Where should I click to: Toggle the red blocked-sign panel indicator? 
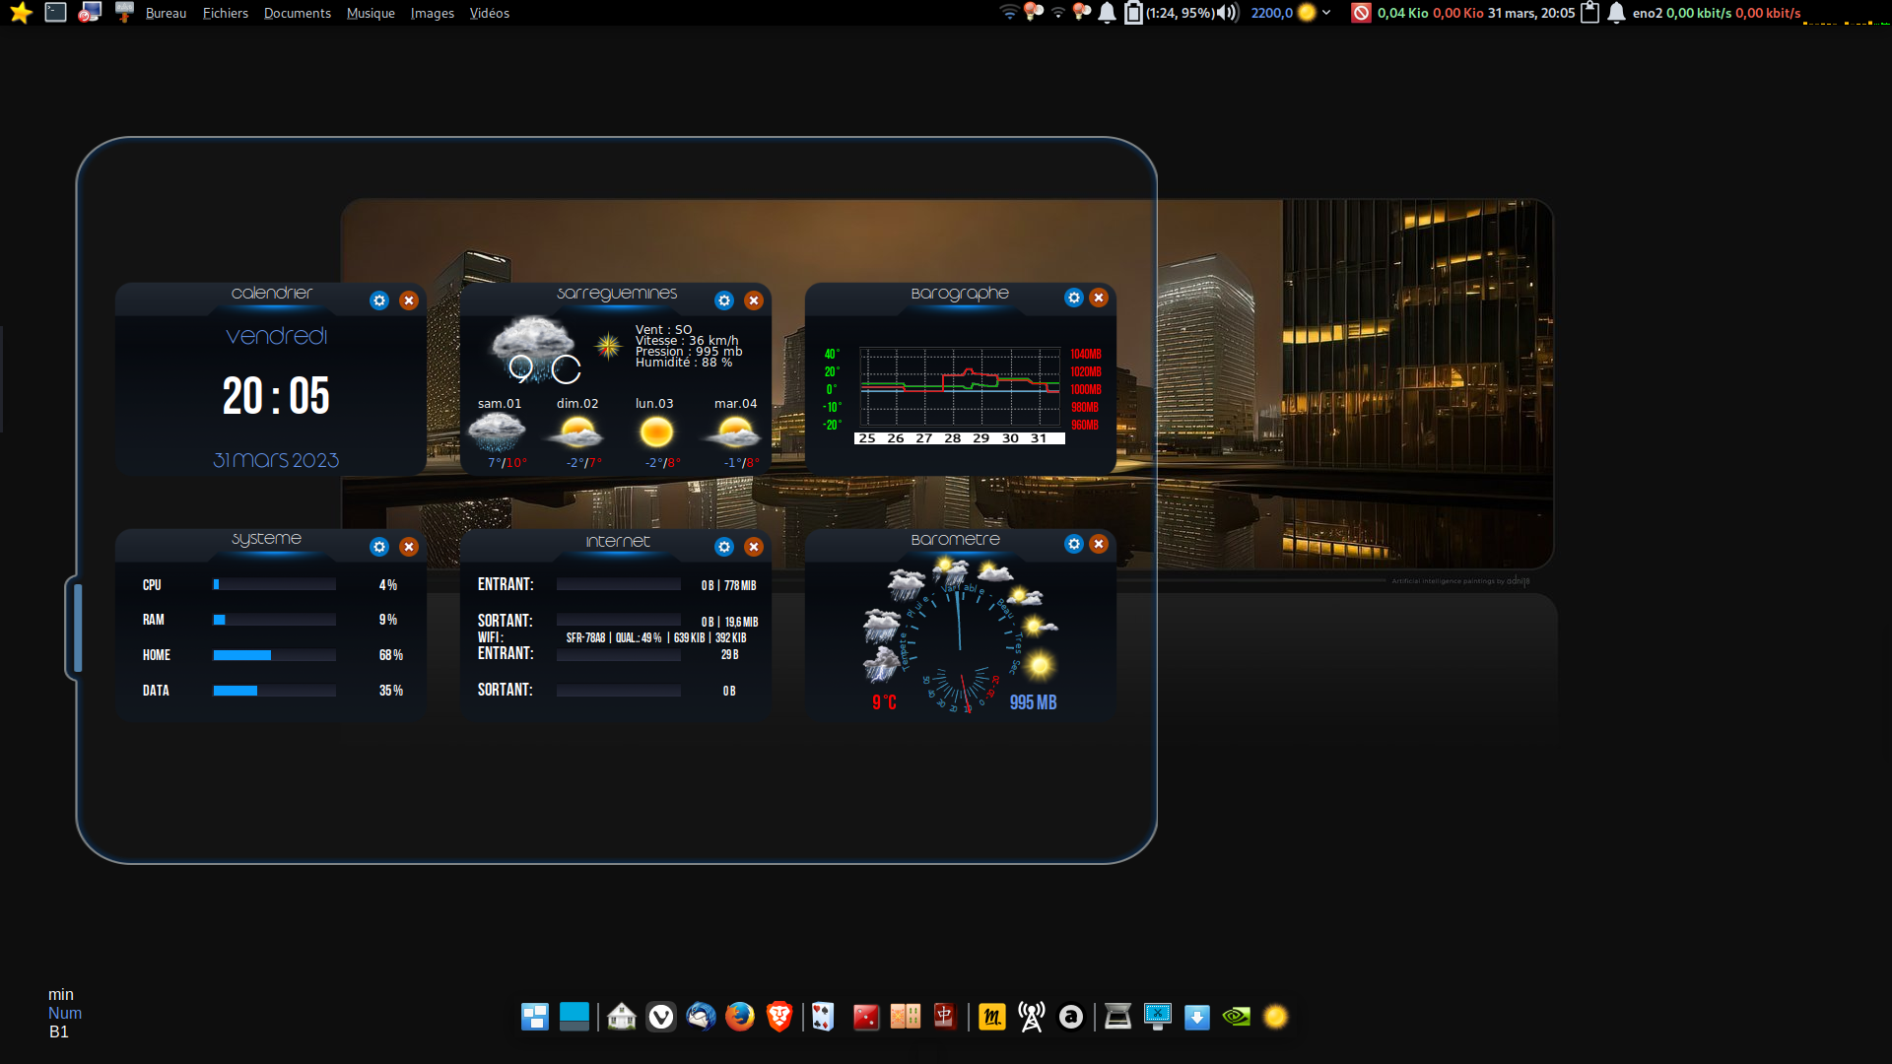pos(1361,13)
